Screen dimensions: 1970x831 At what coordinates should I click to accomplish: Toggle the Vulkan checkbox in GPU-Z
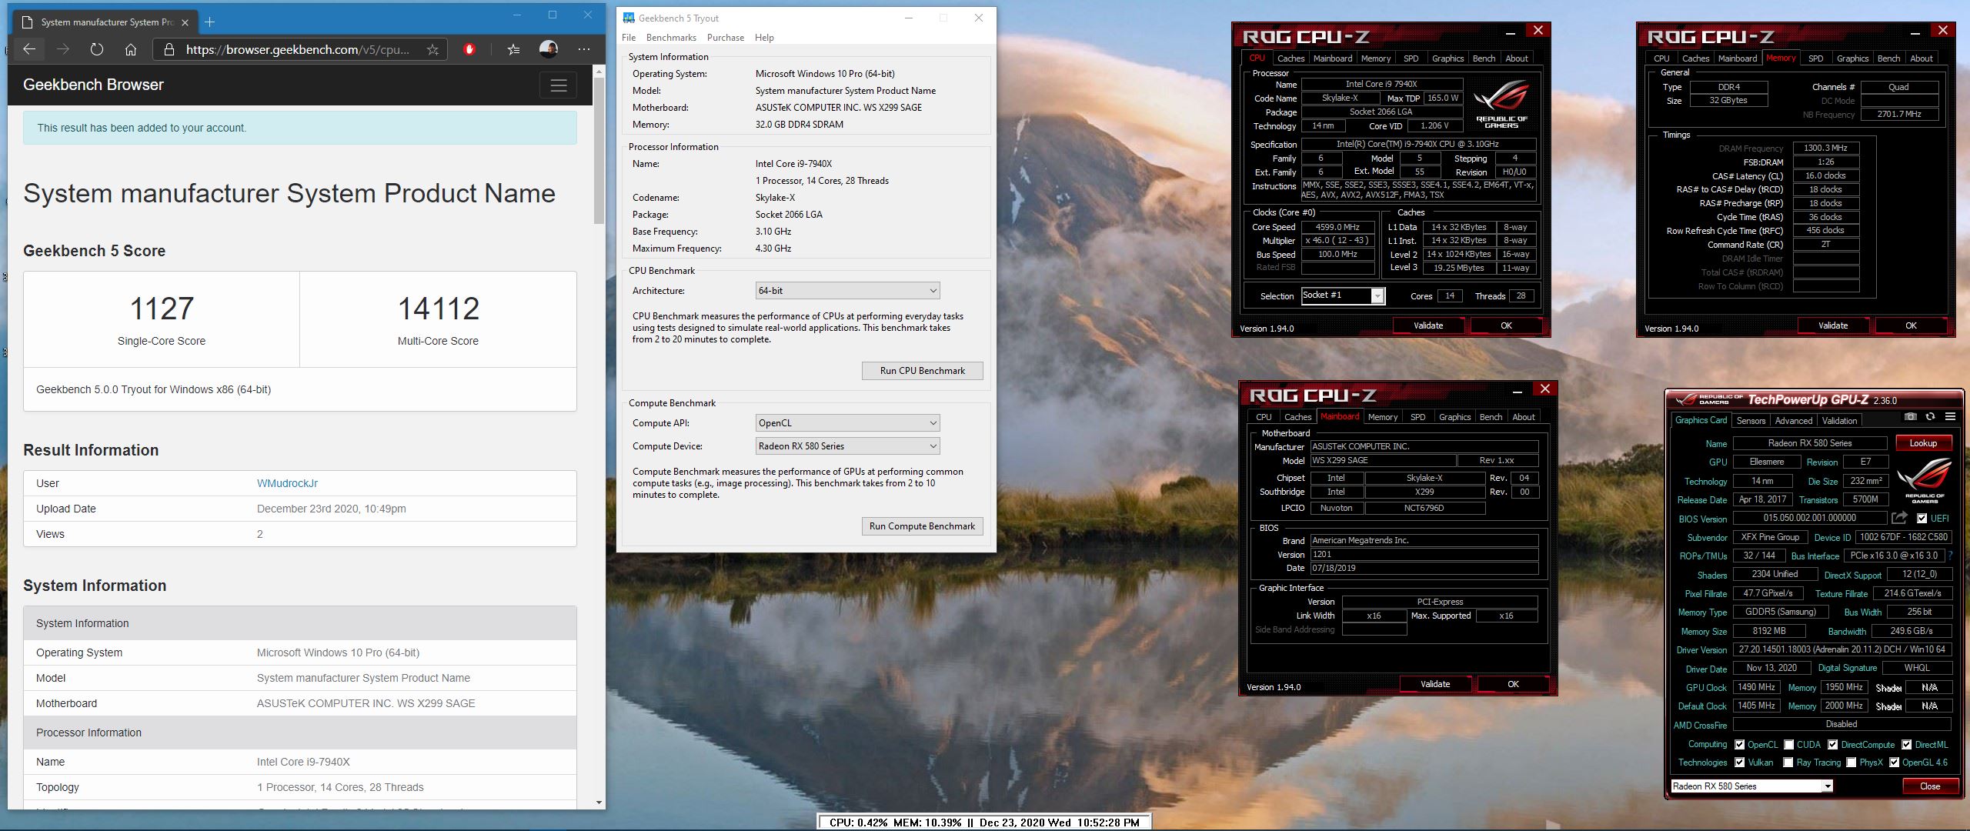point(1740,763)
